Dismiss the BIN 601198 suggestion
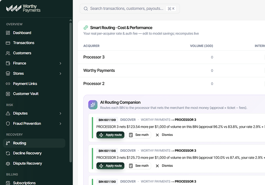The height and width of the screenshot is (185, 265). pos(164,166)
